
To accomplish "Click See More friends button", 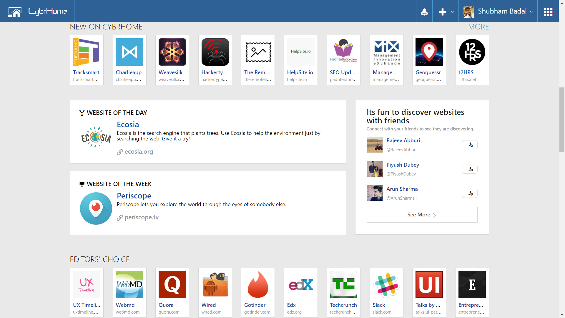I will pyautogui.click(x=422, y=215).
